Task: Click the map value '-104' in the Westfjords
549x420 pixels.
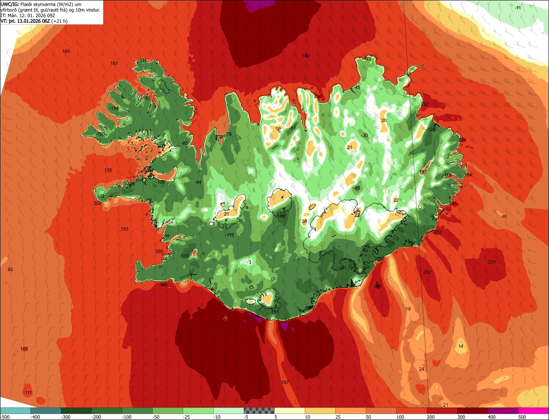Action: [x=114, y=108]
